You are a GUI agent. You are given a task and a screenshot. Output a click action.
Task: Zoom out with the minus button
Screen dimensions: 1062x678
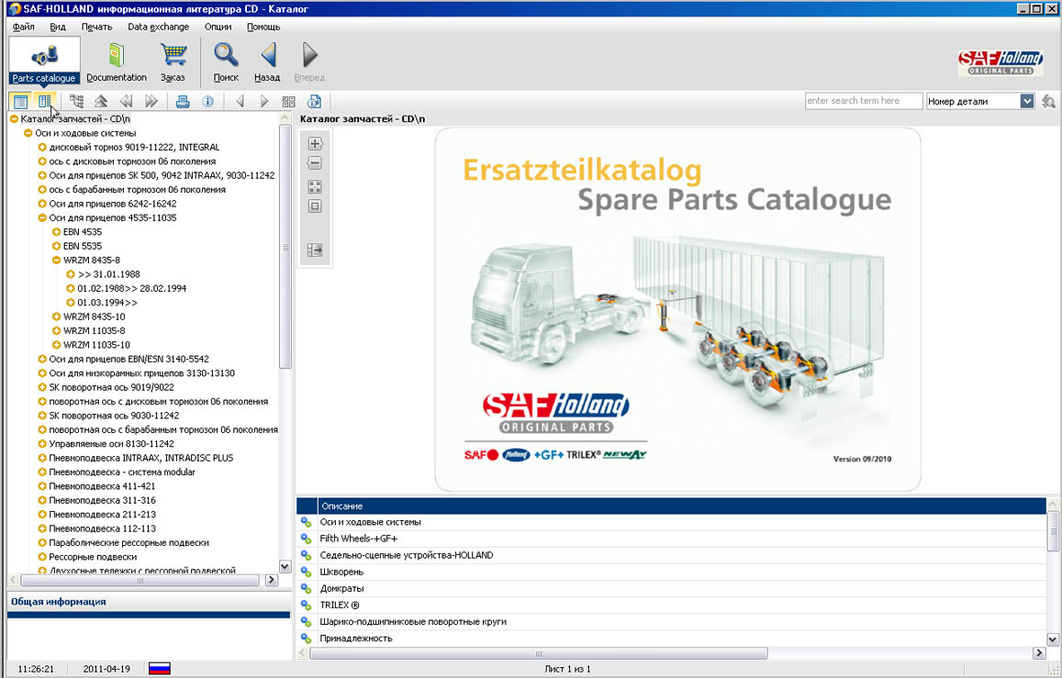pyautogui.click(x=315, y=163)
